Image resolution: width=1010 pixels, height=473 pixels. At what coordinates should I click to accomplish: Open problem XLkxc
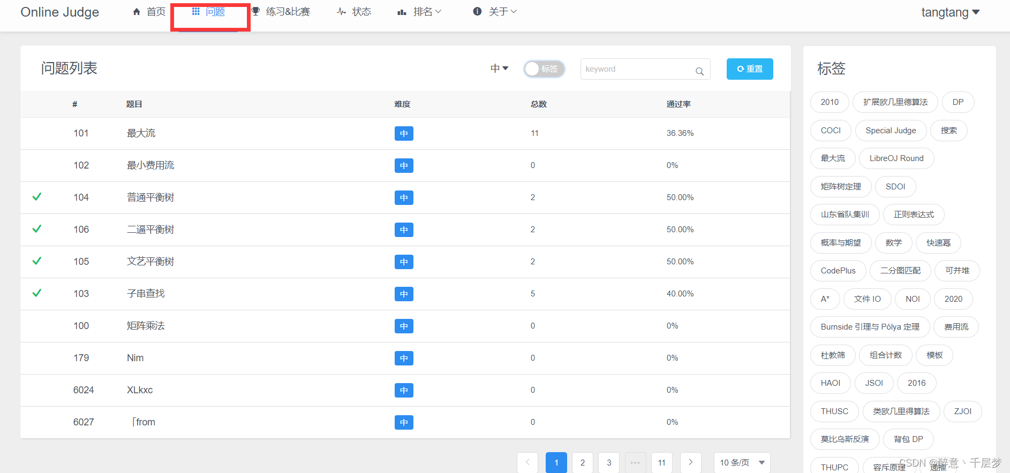point(140,390)
